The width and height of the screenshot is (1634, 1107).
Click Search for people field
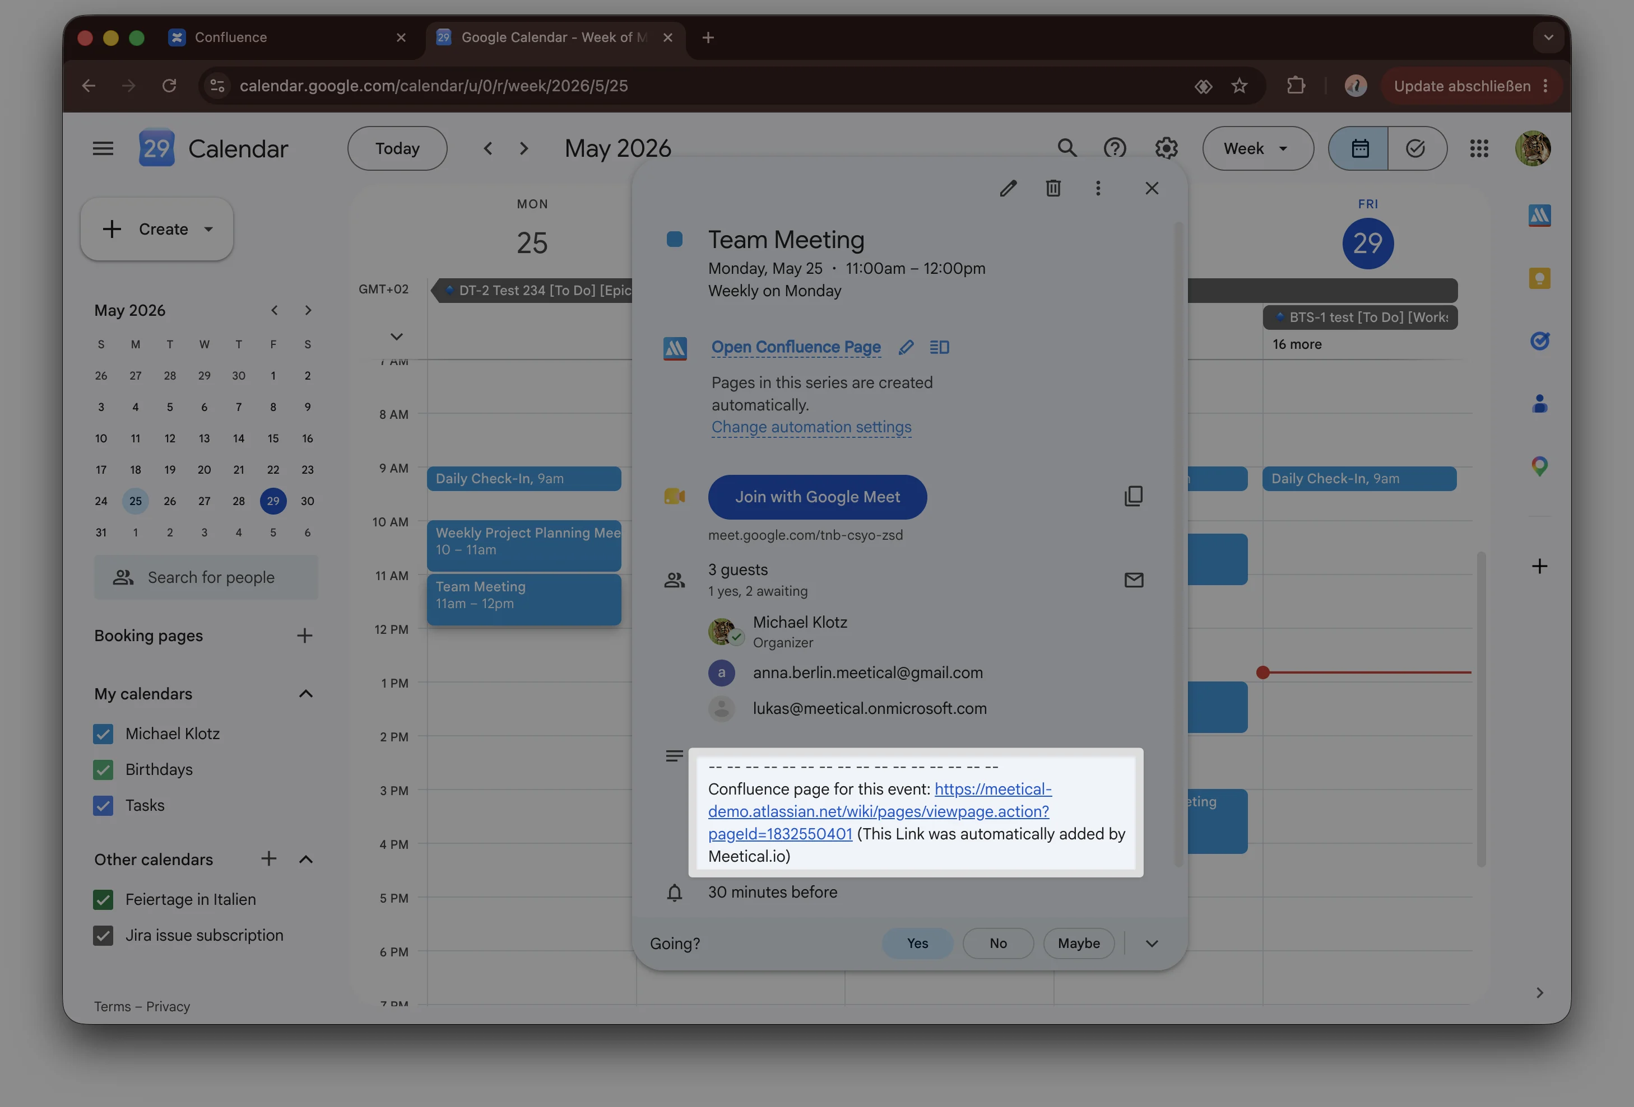coord(206,577)
